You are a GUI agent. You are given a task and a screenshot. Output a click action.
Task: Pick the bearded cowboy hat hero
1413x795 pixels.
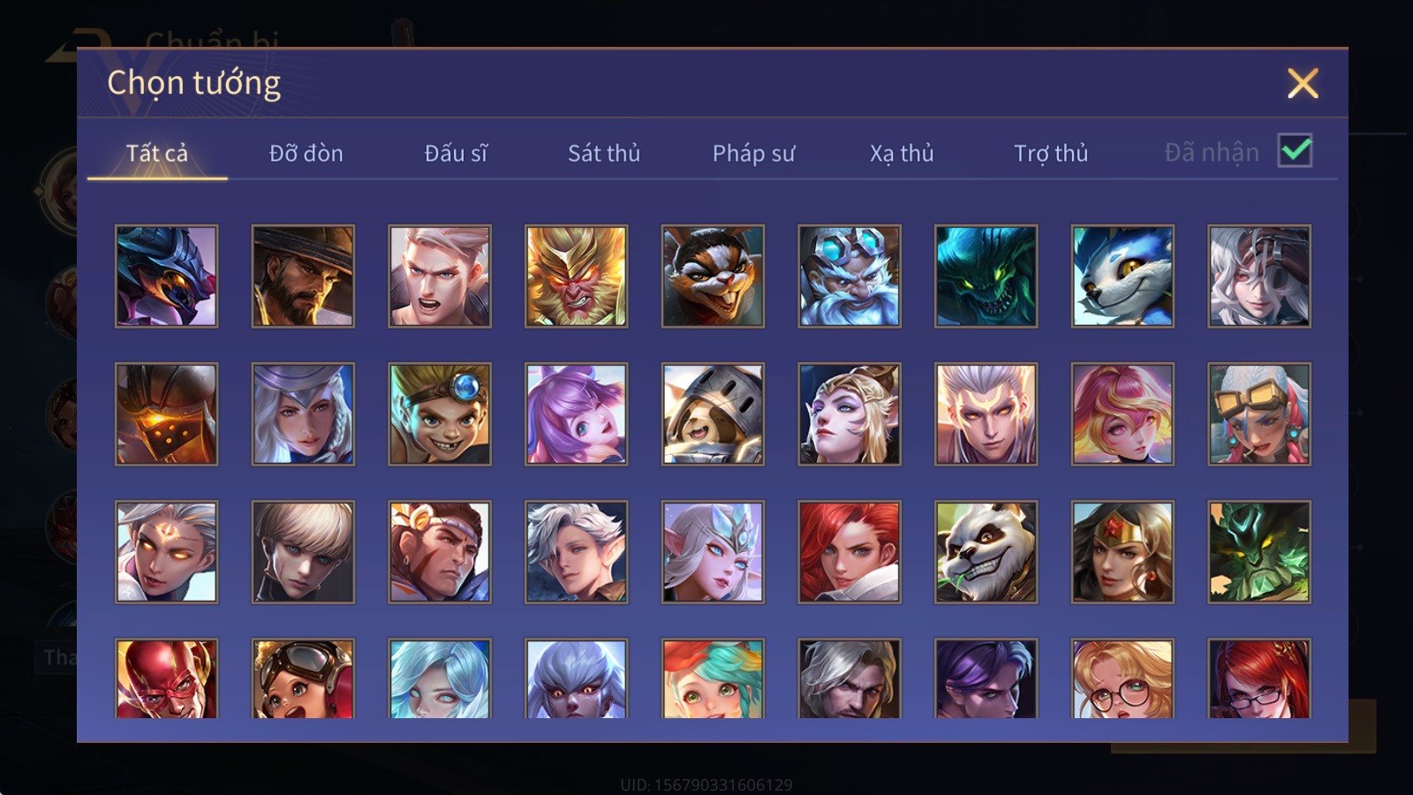(x=303, y=276)
